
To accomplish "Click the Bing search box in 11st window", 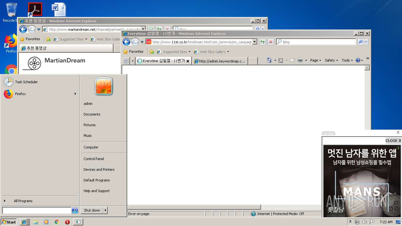I will point(316,42).
